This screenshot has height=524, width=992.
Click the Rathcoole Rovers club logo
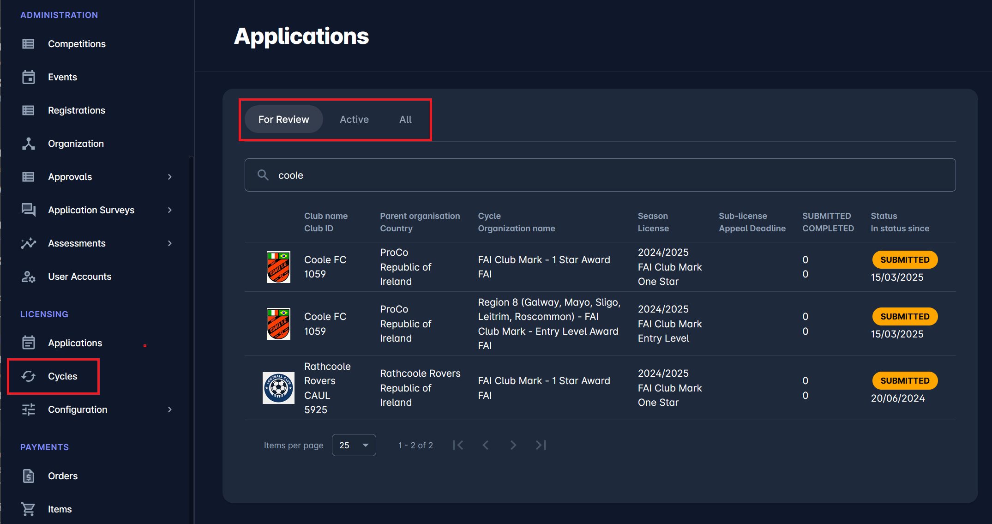[278, 388]
